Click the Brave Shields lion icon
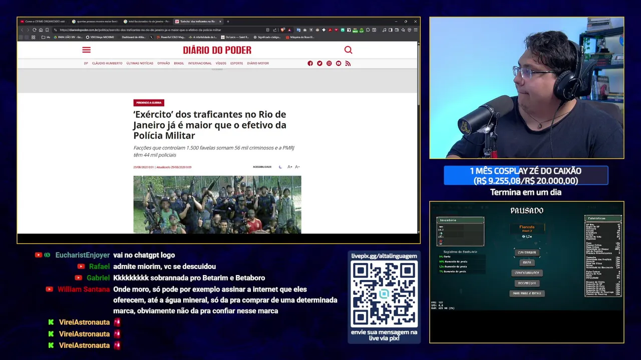Viewport: 641px width, 360px height. (282, 30)
